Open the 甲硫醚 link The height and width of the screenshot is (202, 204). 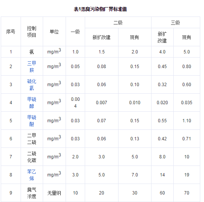pyautogui.click(x=31, y=121)
